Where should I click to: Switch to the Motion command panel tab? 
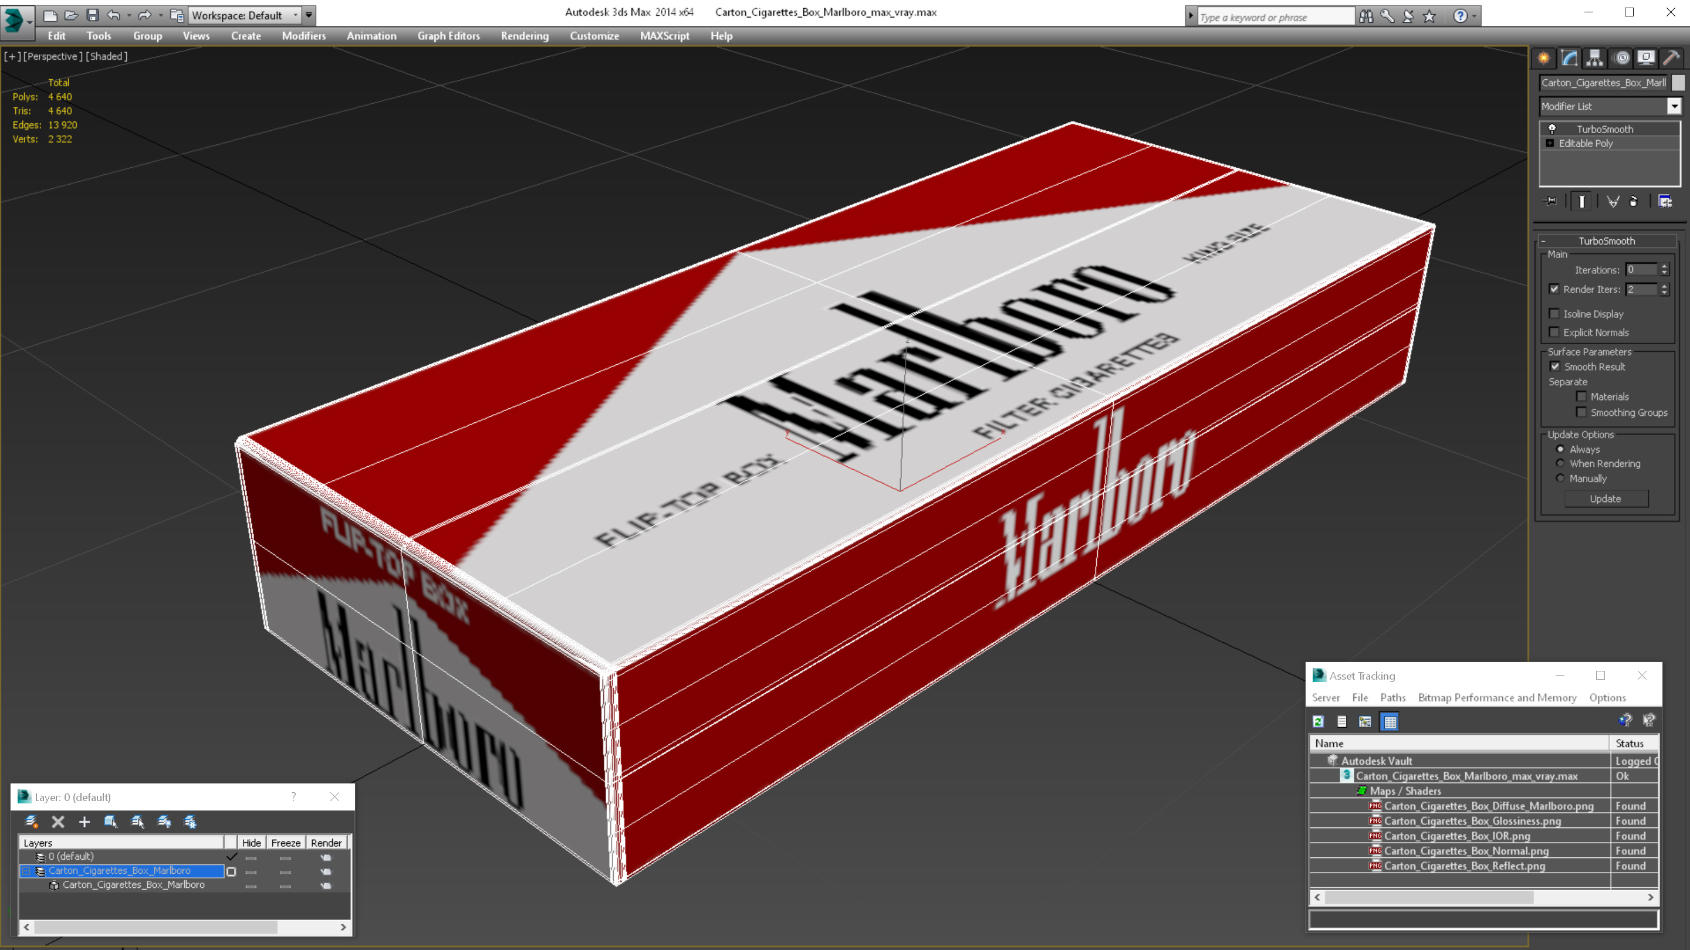click(1621, 59)
